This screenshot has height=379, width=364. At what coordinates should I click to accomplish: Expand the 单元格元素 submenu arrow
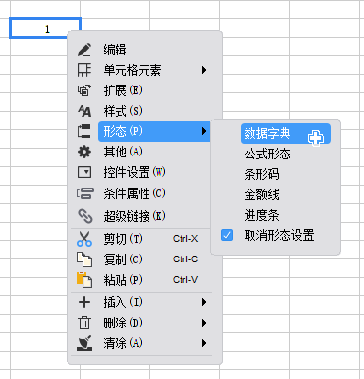pyautogui.click(x=204, y=70)
